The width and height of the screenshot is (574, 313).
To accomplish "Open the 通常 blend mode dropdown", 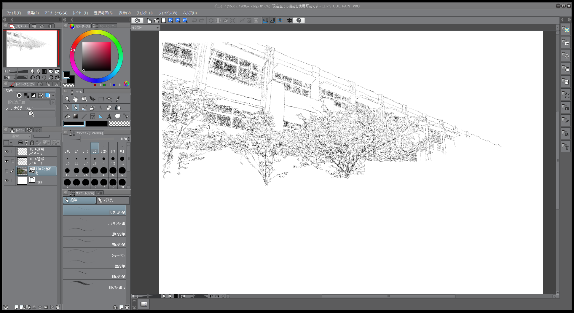I will click(x=17, y=136).
